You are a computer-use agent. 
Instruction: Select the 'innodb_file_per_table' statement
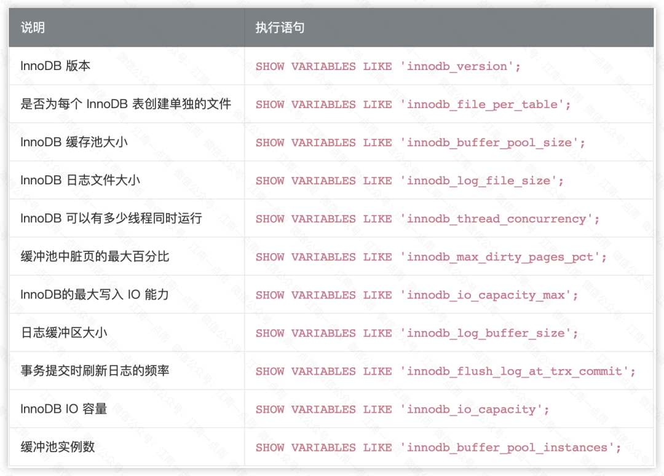pos(413,104)
